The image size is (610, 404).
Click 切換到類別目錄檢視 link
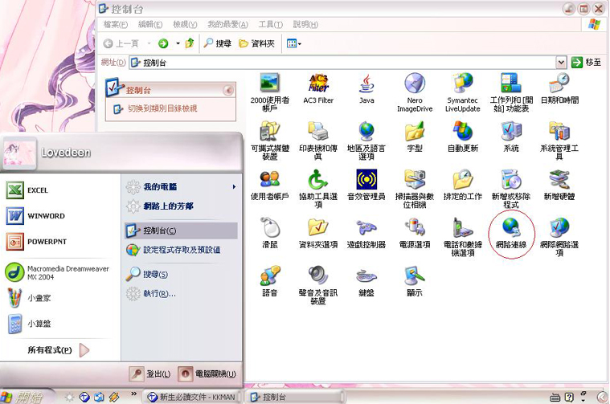(x=162, y=108)
